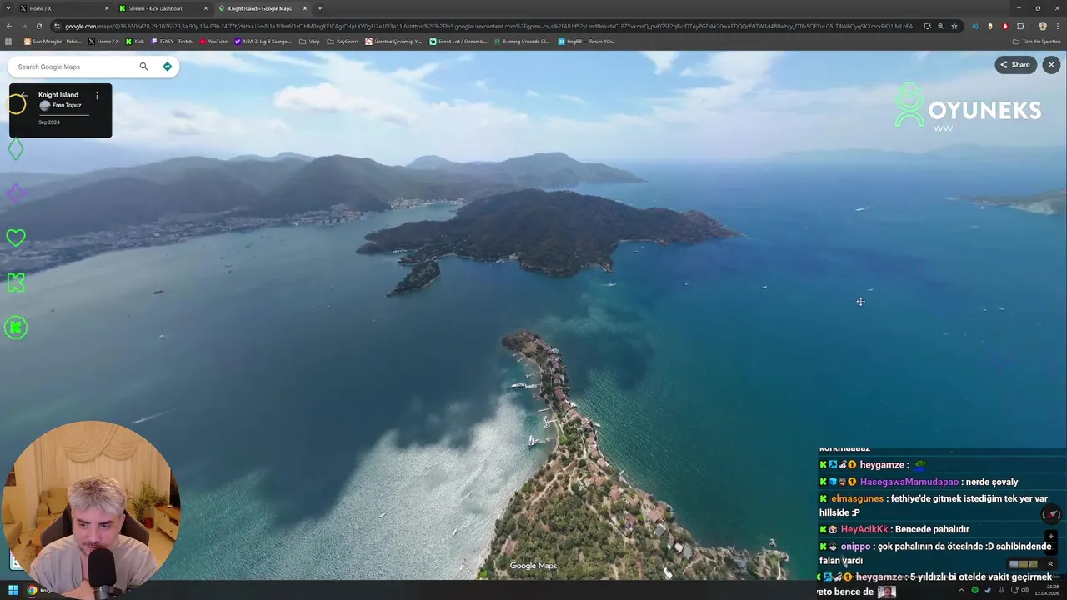Open the apps grid in the bookmarks bar
The image size is (1067, 600).
[8, 41]
